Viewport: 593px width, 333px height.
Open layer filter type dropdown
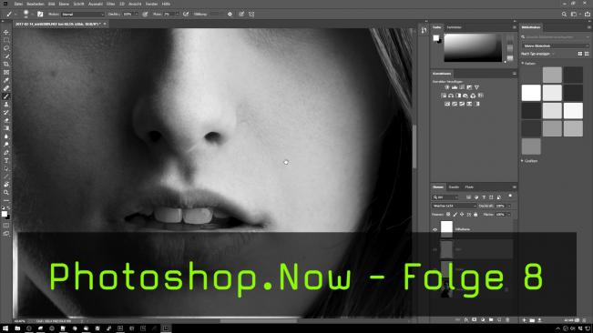coord(445,197)
